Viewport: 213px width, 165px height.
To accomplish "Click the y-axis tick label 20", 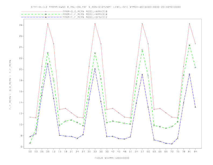I will click(21, 69).
